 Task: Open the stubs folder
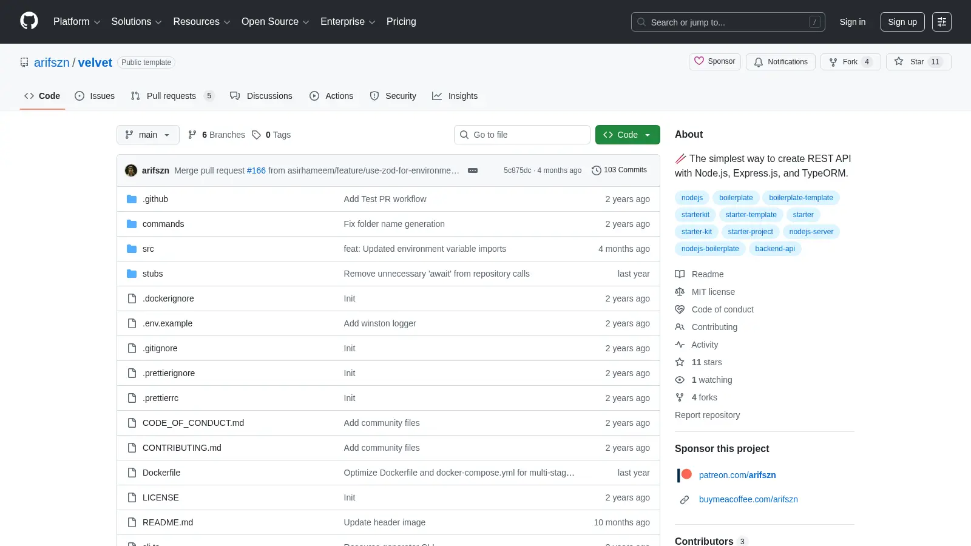click(152, 274)
